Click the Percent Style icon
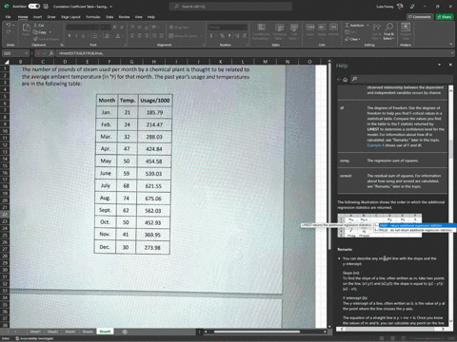 coord(222,36)
